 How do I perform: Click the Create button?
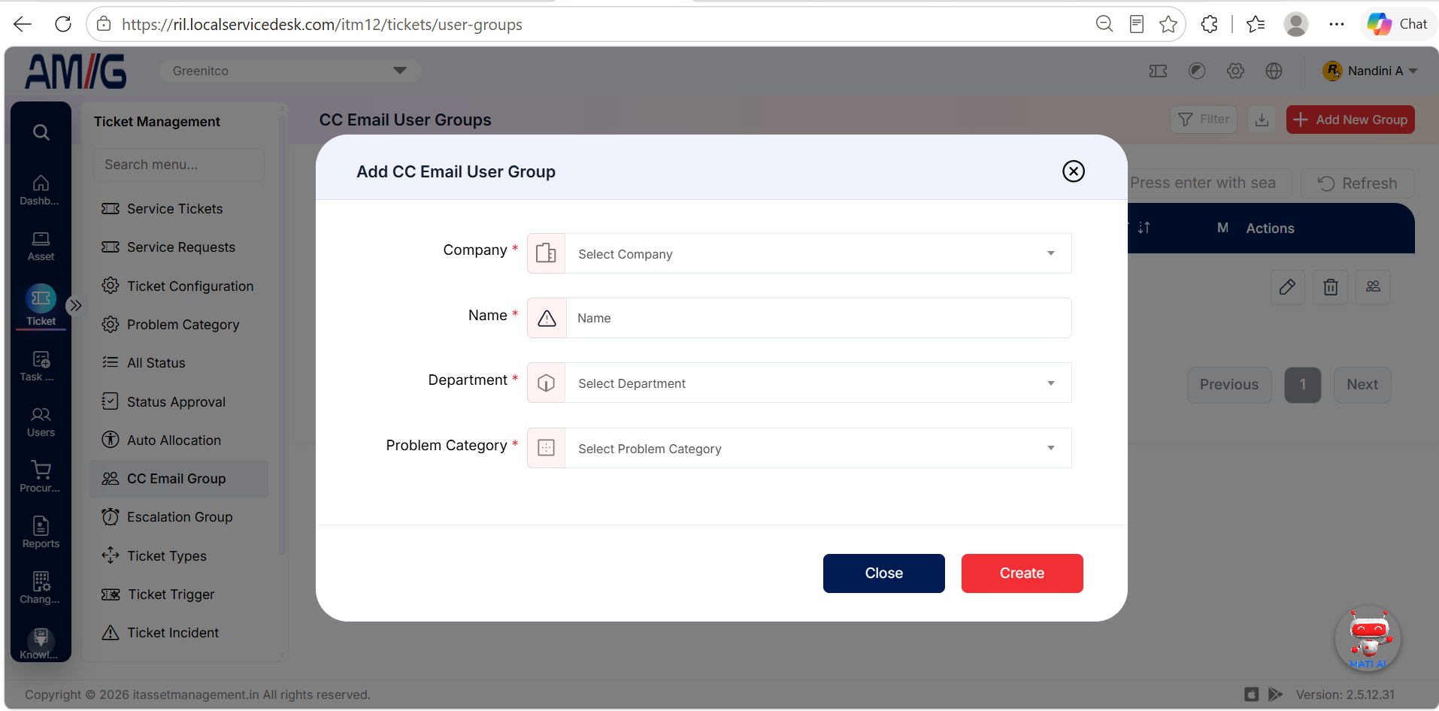1022,573
